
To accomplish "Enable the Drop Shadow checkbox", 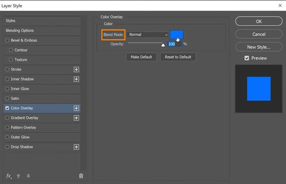I will coord(7,147).
